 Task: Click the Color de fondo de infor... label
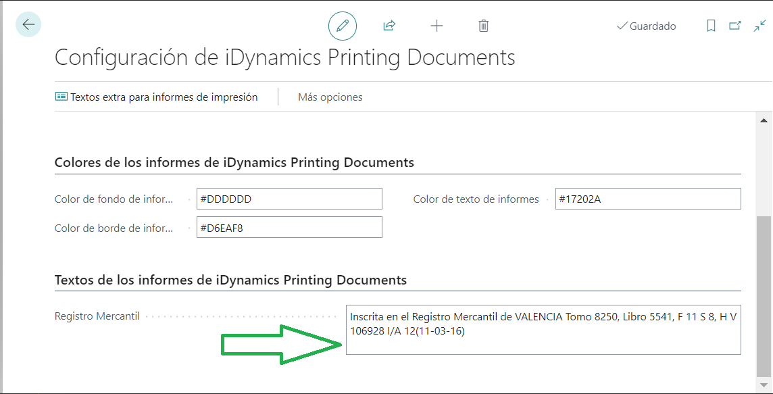click(114, 199)
